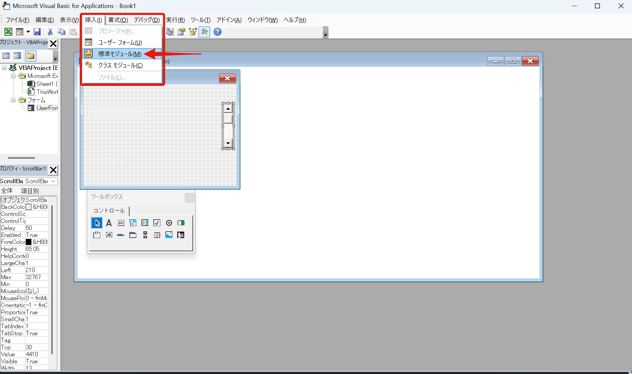Viewport: 632px width, 374px height.
Task: Select the ComboBox control in the toolbox
Action: point(133,223)
